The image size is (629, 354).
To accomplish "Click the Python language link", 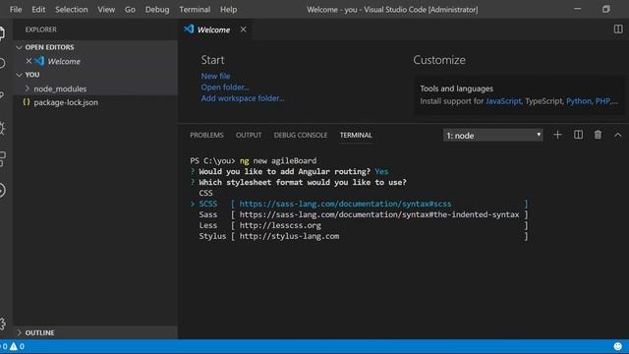I will 579,101.
